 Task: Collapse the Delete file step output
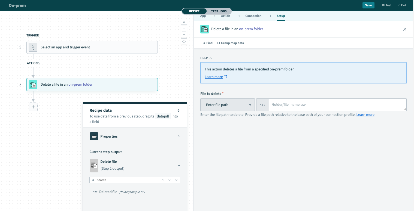[x=179, y=165]
